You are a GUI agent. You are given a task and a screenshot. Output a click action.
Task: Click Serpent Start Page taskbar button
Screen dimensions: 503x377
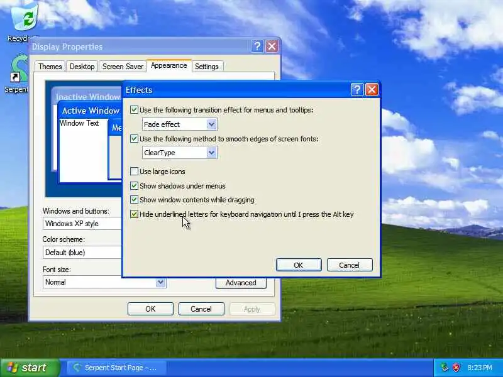tap(117, 368)
